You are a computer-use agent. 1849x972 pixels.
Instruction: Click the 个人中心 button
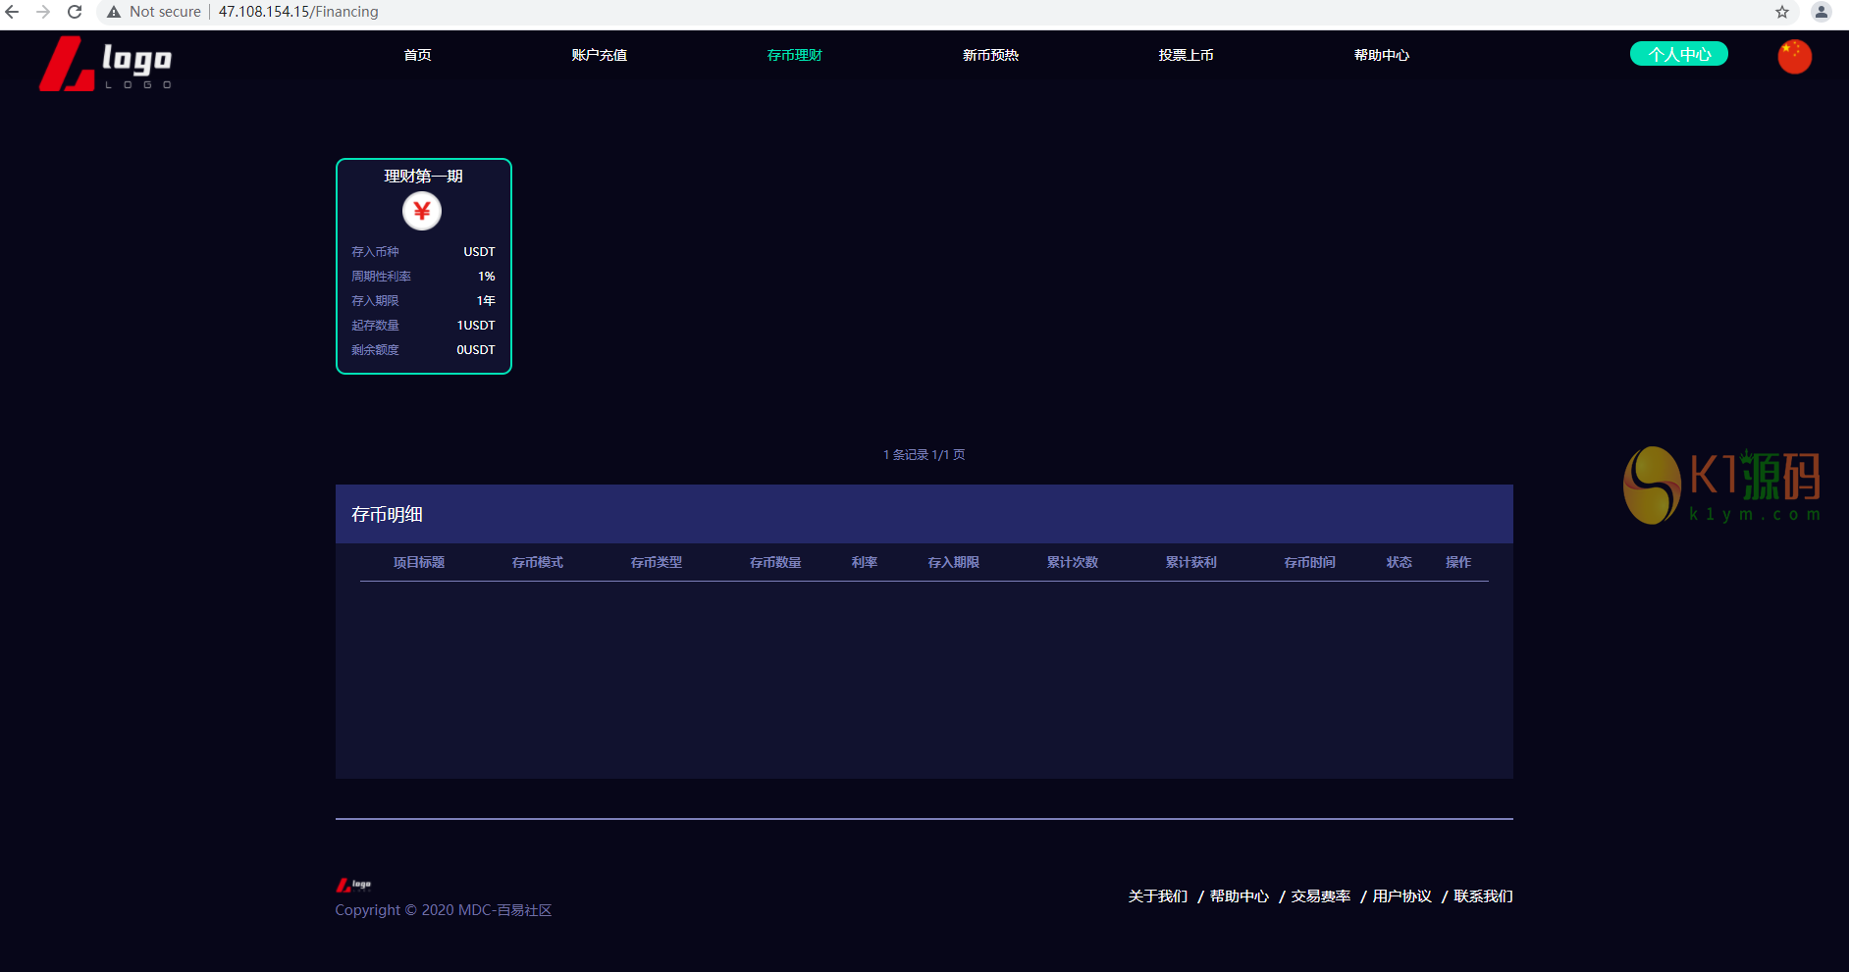(x=1678, y=54)
